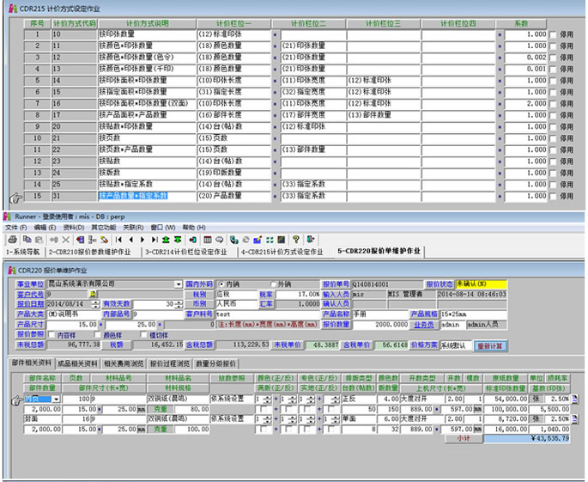Open the 事业单位 company dropdown
The width and height of the screenshot is (588, 482).
178,284
